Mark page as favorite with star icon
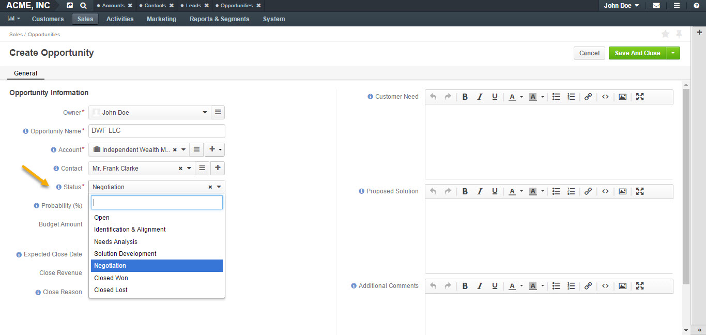706x335 pixels. (x=666, y=34)
